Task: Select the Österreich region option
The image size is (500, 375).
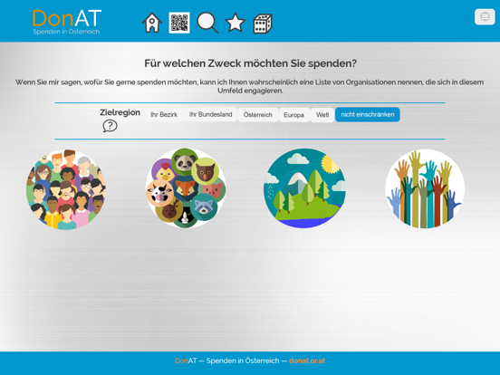Action: (257, 114)
